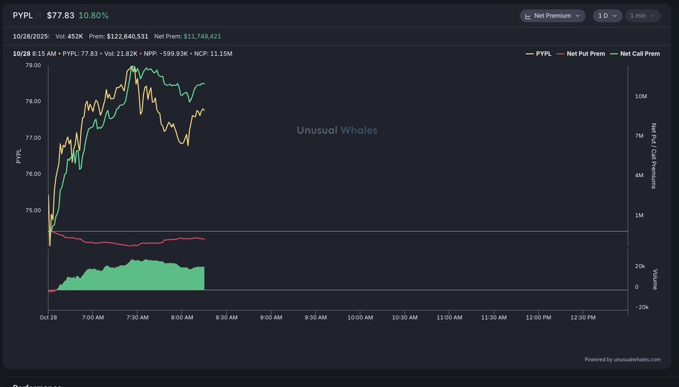
Task: Hide the Net Put Prem legend series
Action: [x=581, y=54]
